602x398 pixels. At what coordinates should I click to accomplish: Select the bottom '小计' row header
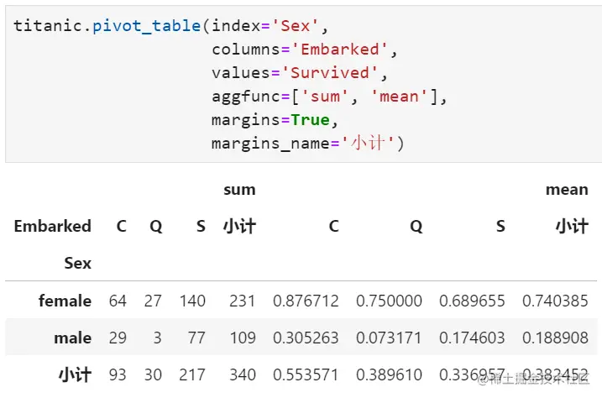[x=75, y=374]
